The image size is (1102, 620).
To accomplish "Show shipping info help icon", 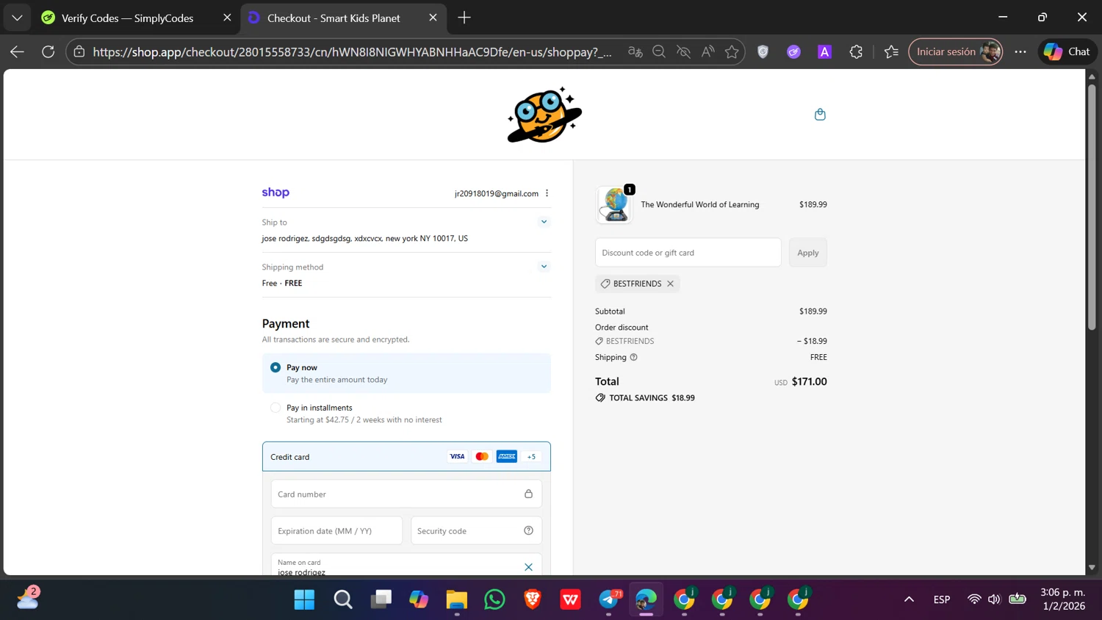I will (x=633, y=357).
